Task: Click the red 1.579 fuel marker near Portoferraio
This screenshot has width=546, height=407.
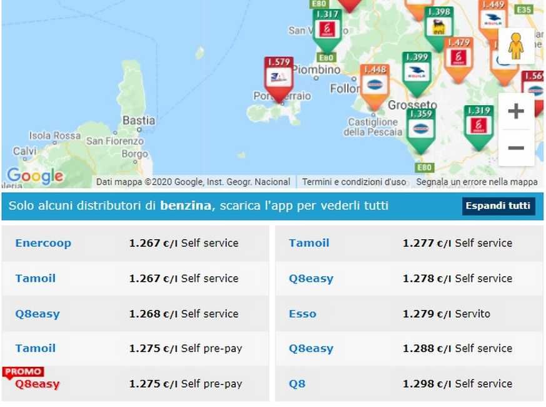Action: pyautogui.click(x=278, y=80)
